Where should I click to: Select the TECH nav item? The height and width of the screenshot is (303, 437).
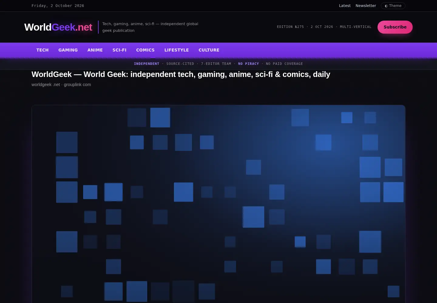point(42,50)
